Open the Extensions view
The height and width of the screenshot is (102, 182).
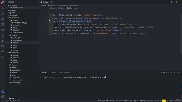3,30
